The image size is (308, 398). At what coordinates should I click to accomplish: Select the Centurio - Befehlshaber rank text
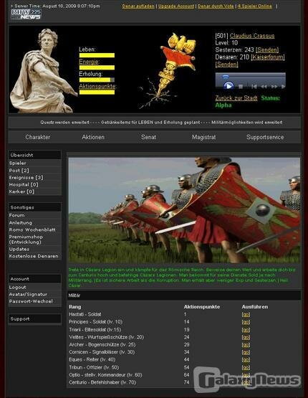click(102, 382)
